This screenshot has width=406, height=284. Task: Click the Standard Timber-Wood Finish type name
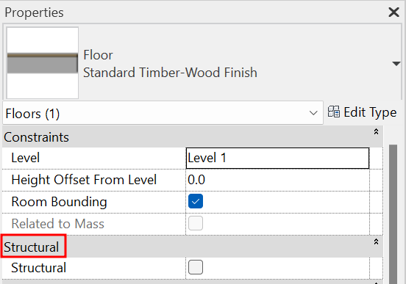coord(170,73)
